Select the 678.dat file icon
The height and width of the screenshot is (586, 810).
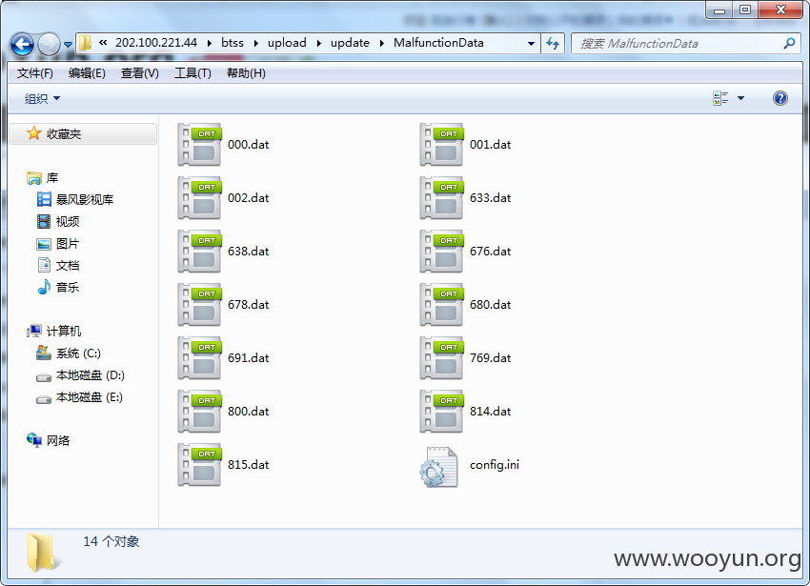(199, 304)
